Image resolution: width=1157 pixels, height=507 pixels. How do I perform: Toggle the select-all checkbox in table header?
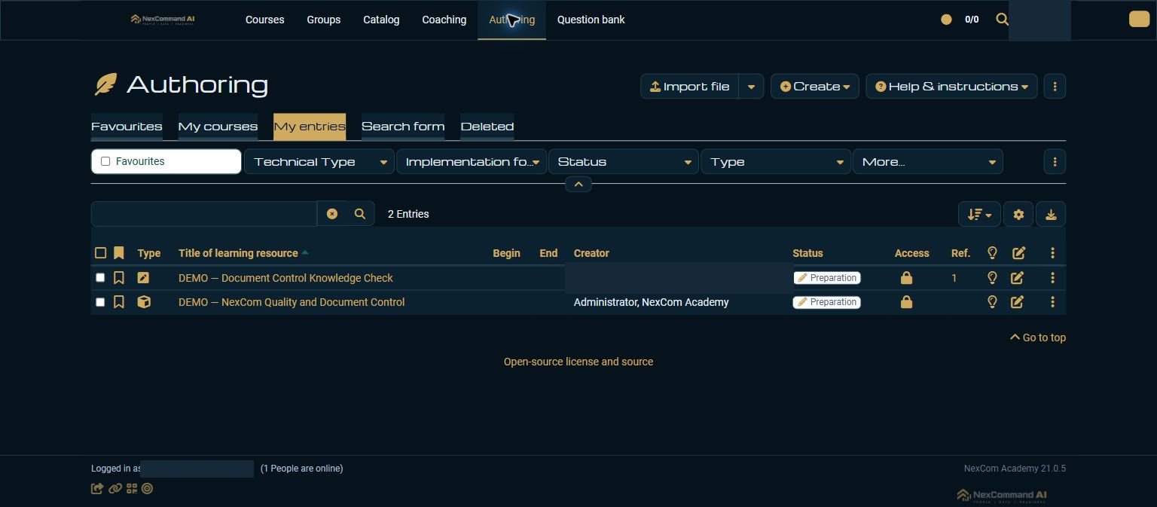point(100,253)
